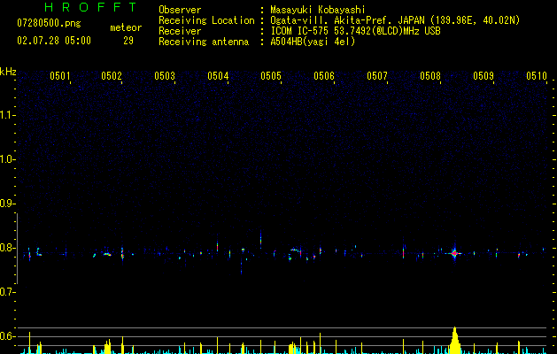557x354 pixels.
Task: Click the 1.0 kHz axis label
Action: coord(7,159)
